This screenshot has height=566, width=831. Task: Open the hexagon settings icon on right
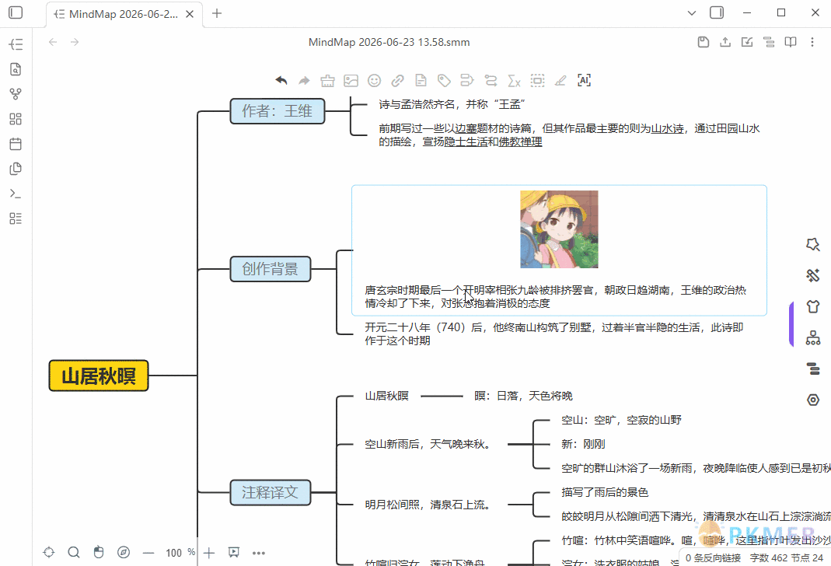click(x=813, y=400)
